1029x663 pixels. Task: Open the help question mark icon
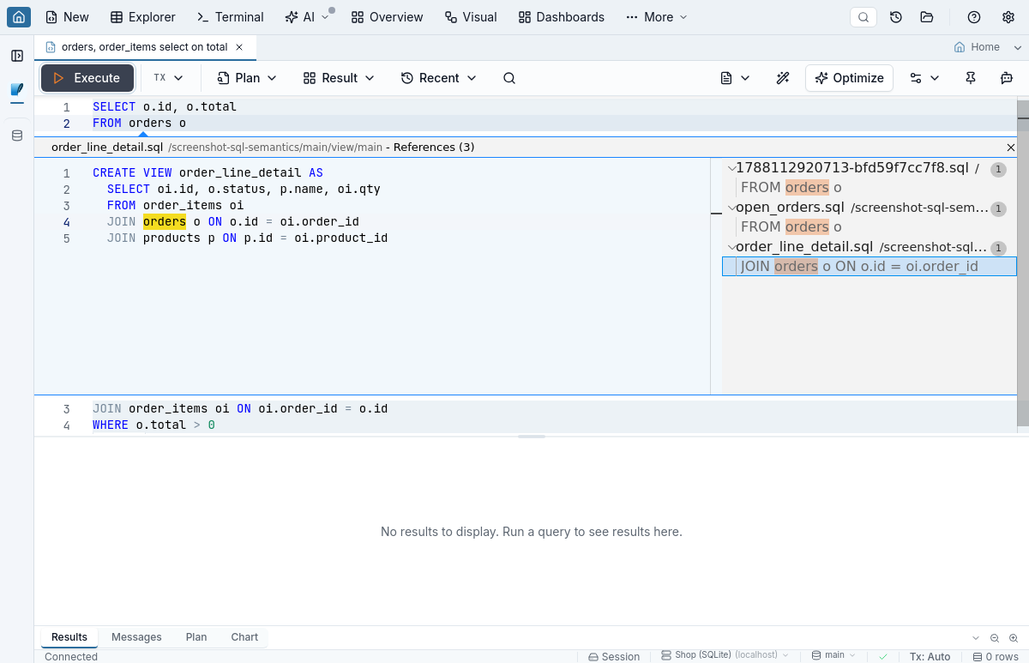[974, 17]
